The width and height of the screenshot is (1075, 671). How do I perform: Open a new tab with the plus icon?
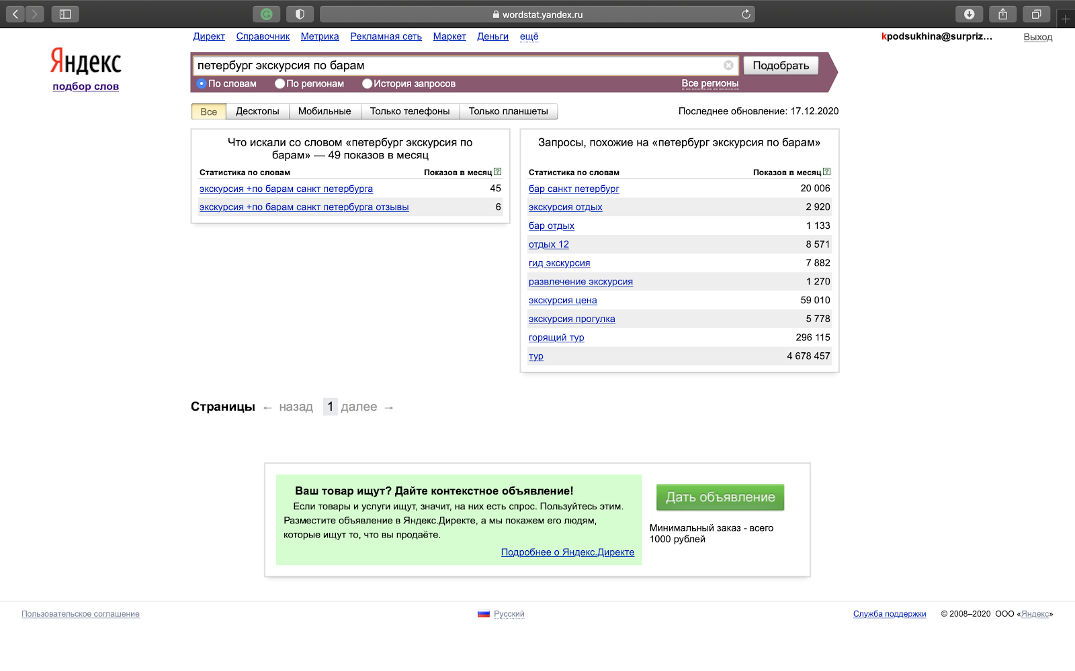click(x=1066, y=19)
